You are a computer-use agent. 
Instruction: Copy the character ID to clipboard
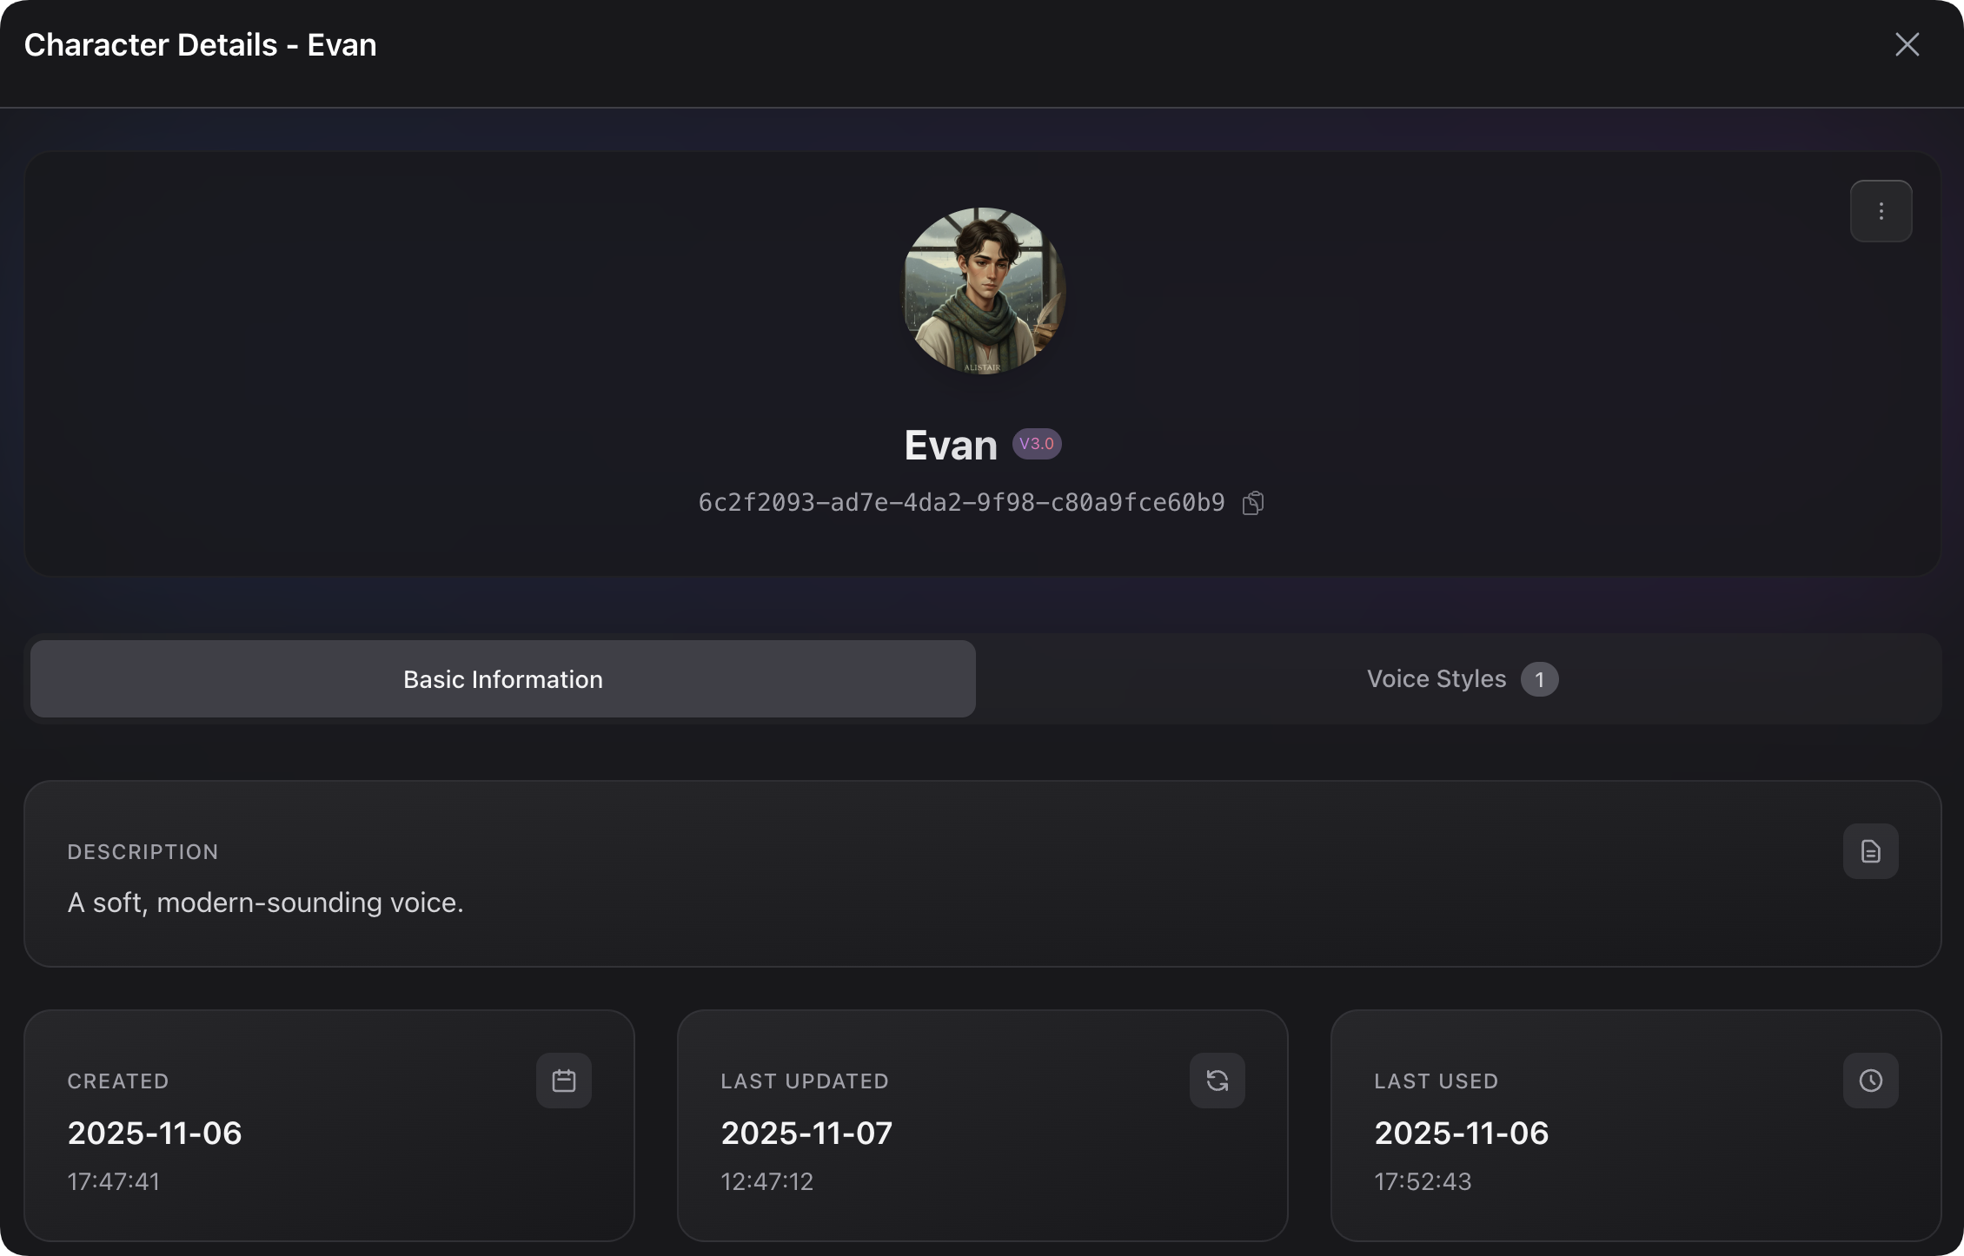[x=1252, y=503]
